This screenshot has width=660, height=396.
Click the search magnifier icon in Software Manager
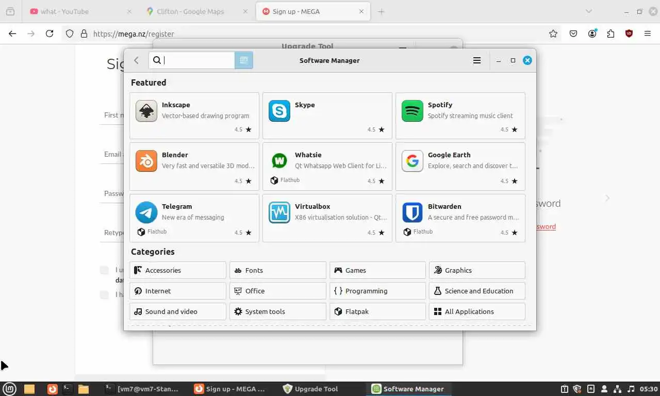[x=157, y=60]
